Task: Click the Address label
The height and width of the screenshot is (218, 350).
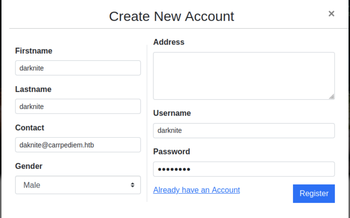Action: pos(169,42)
